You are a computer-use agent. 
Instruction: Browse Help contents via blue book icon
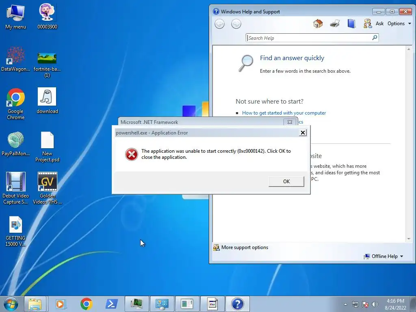pos(351,24)
